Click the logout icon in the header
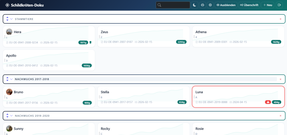The image size is (287, 135). [x=279, y=5]
